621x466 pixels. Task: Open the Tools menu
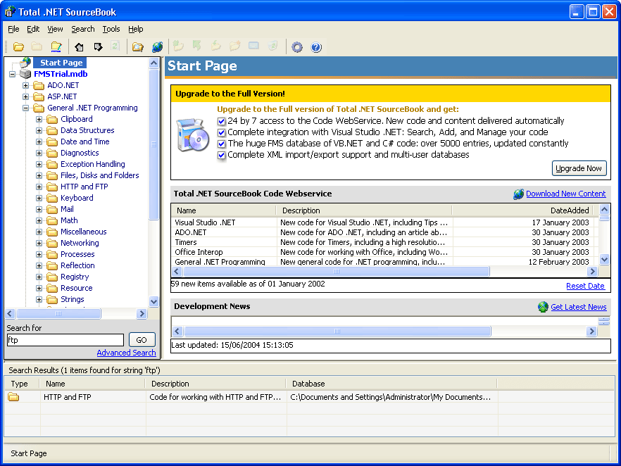(111, 29)
